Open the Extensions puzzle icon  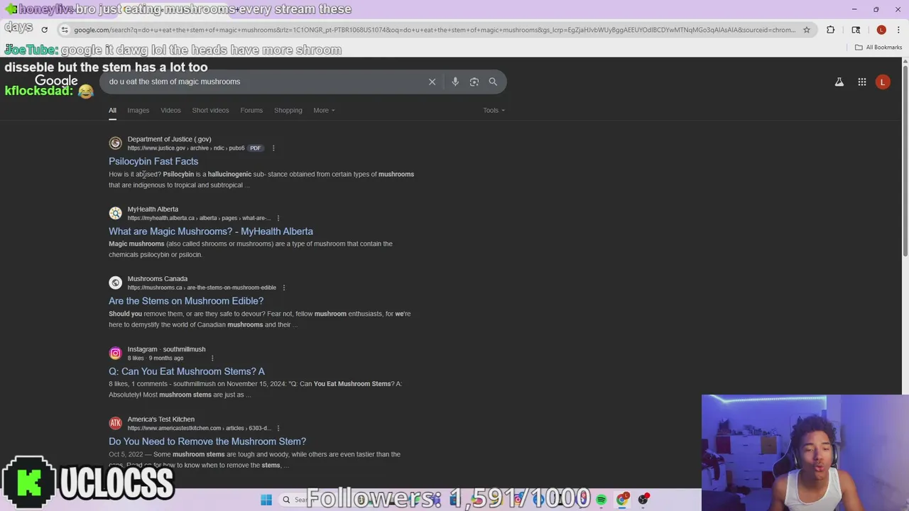(x=831, y=30)
